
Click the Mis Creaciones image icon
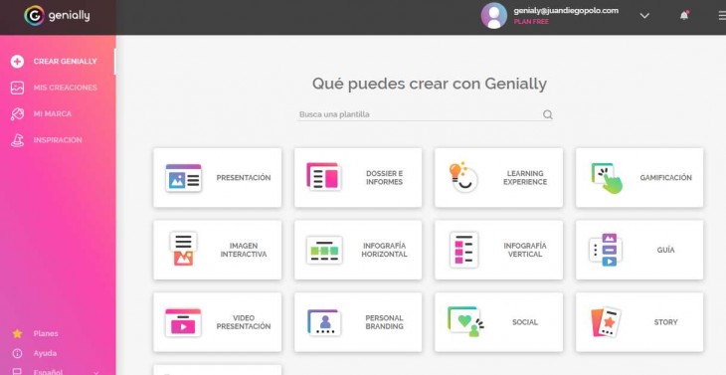[17, 88]
